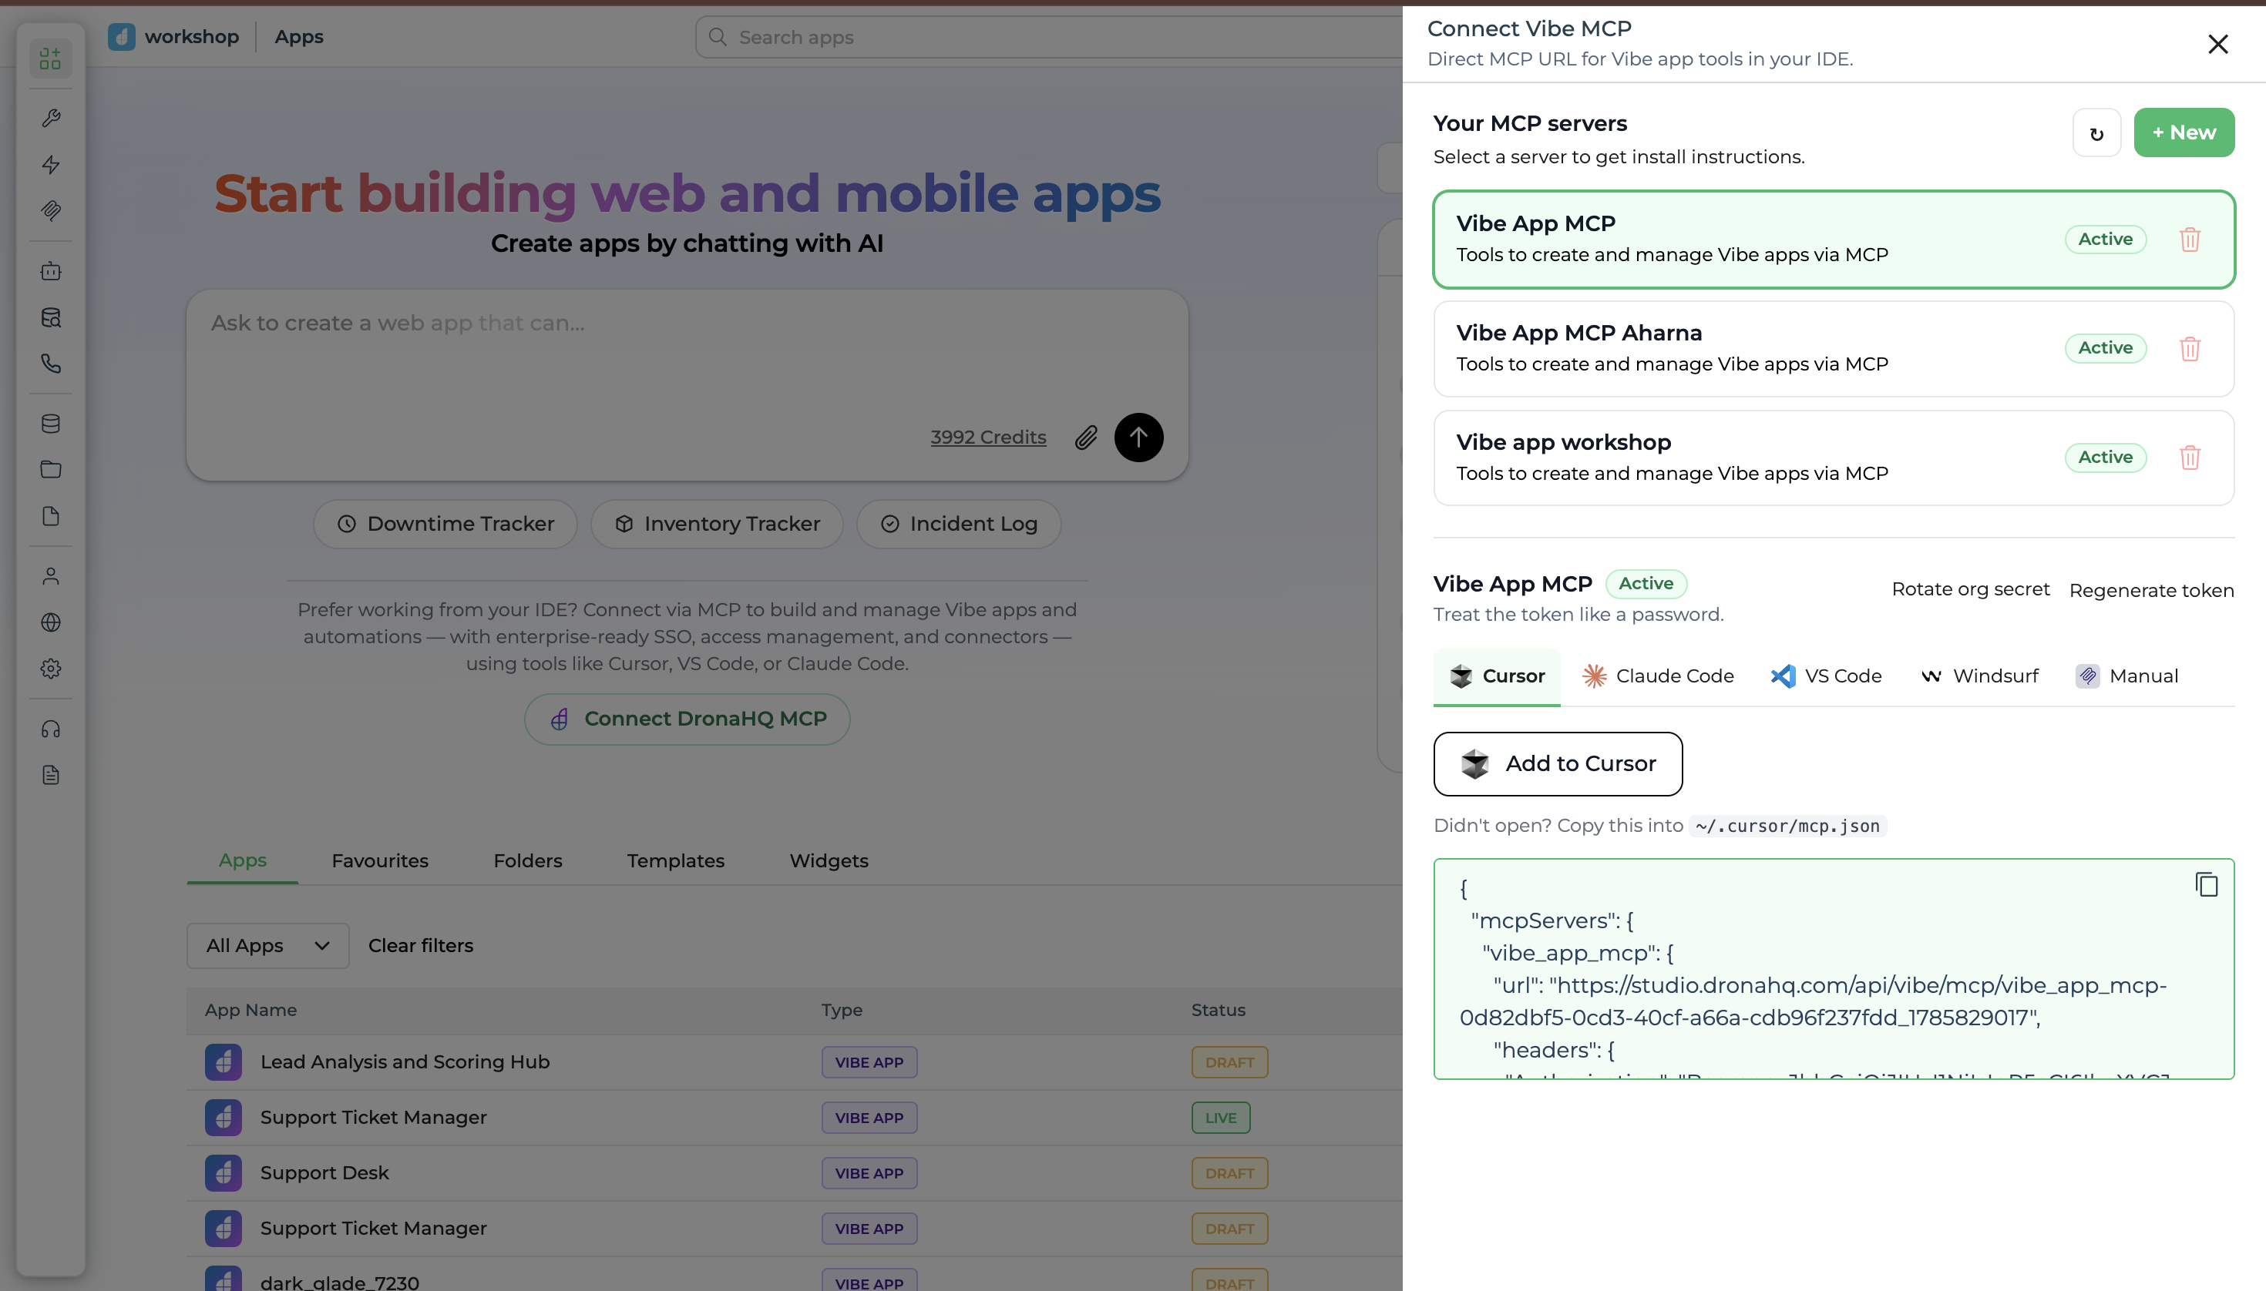Switch to the VS Code tab
The height and width of the screenshot is (1291, 2266).
pos(1826,676)
